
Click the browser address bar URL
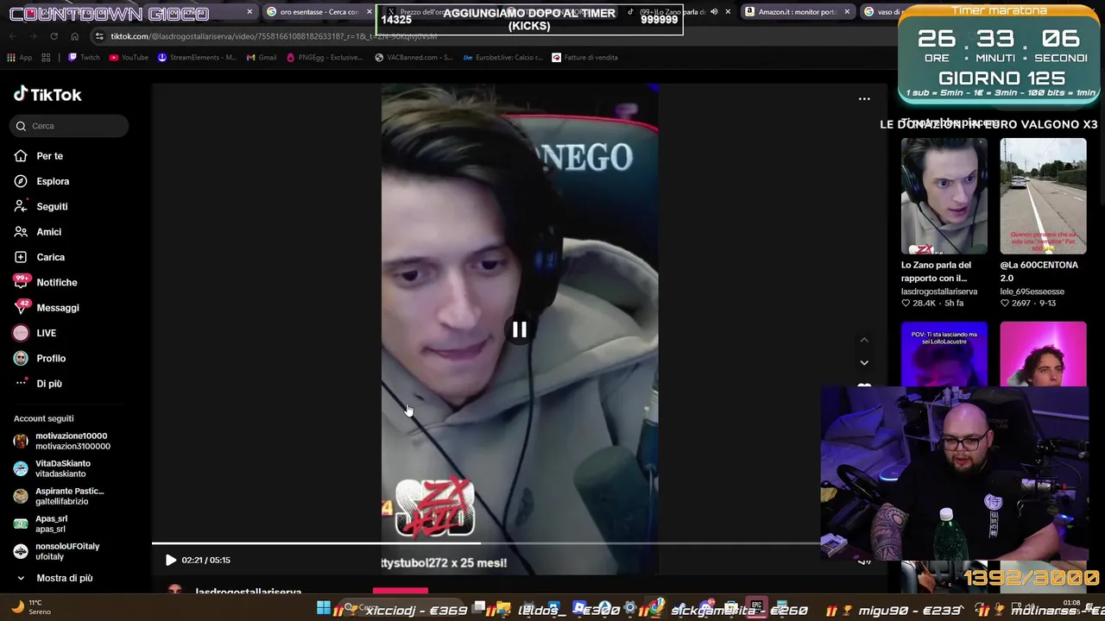275,36
